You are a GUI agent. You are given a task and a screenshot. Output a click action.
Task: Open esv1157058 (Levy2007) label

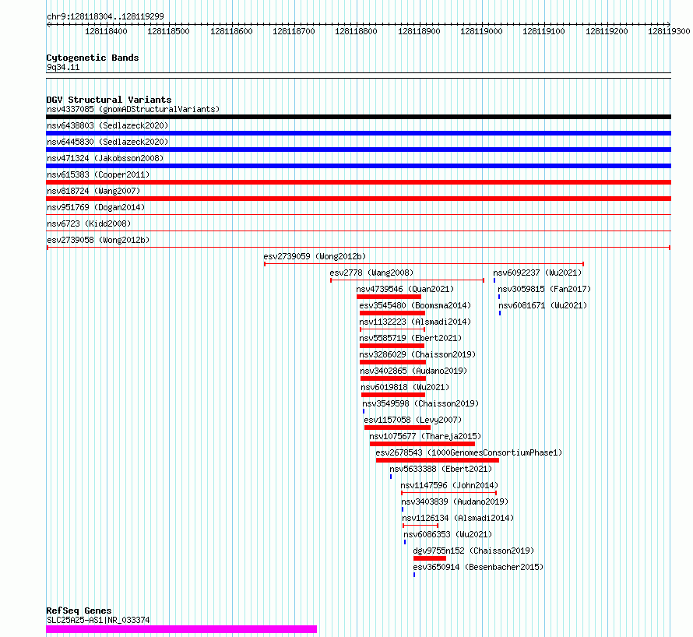click(413, 420)
